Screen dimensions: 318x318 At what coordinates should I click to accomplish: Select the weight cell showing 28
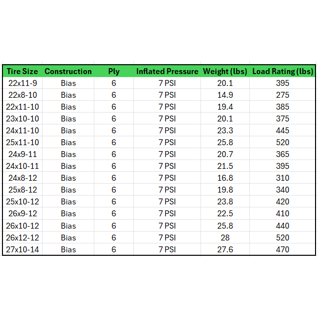coord(225,238)
